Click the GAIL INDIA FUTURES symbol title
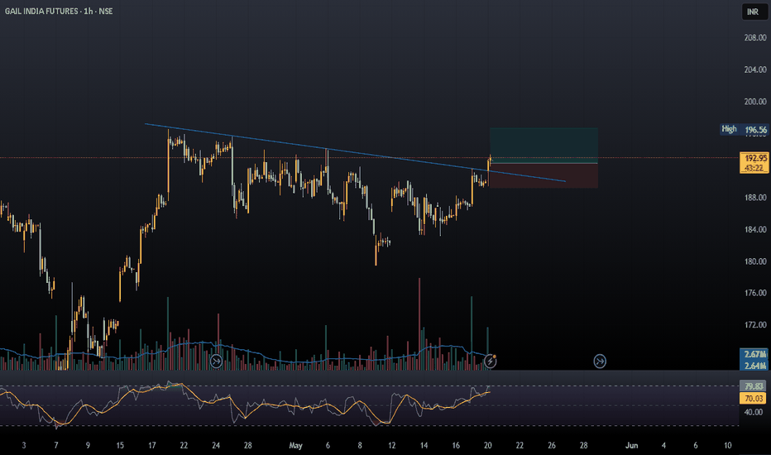Image resolution: width=771 pixels, height=455 pixels. click(x=41, y=11)
